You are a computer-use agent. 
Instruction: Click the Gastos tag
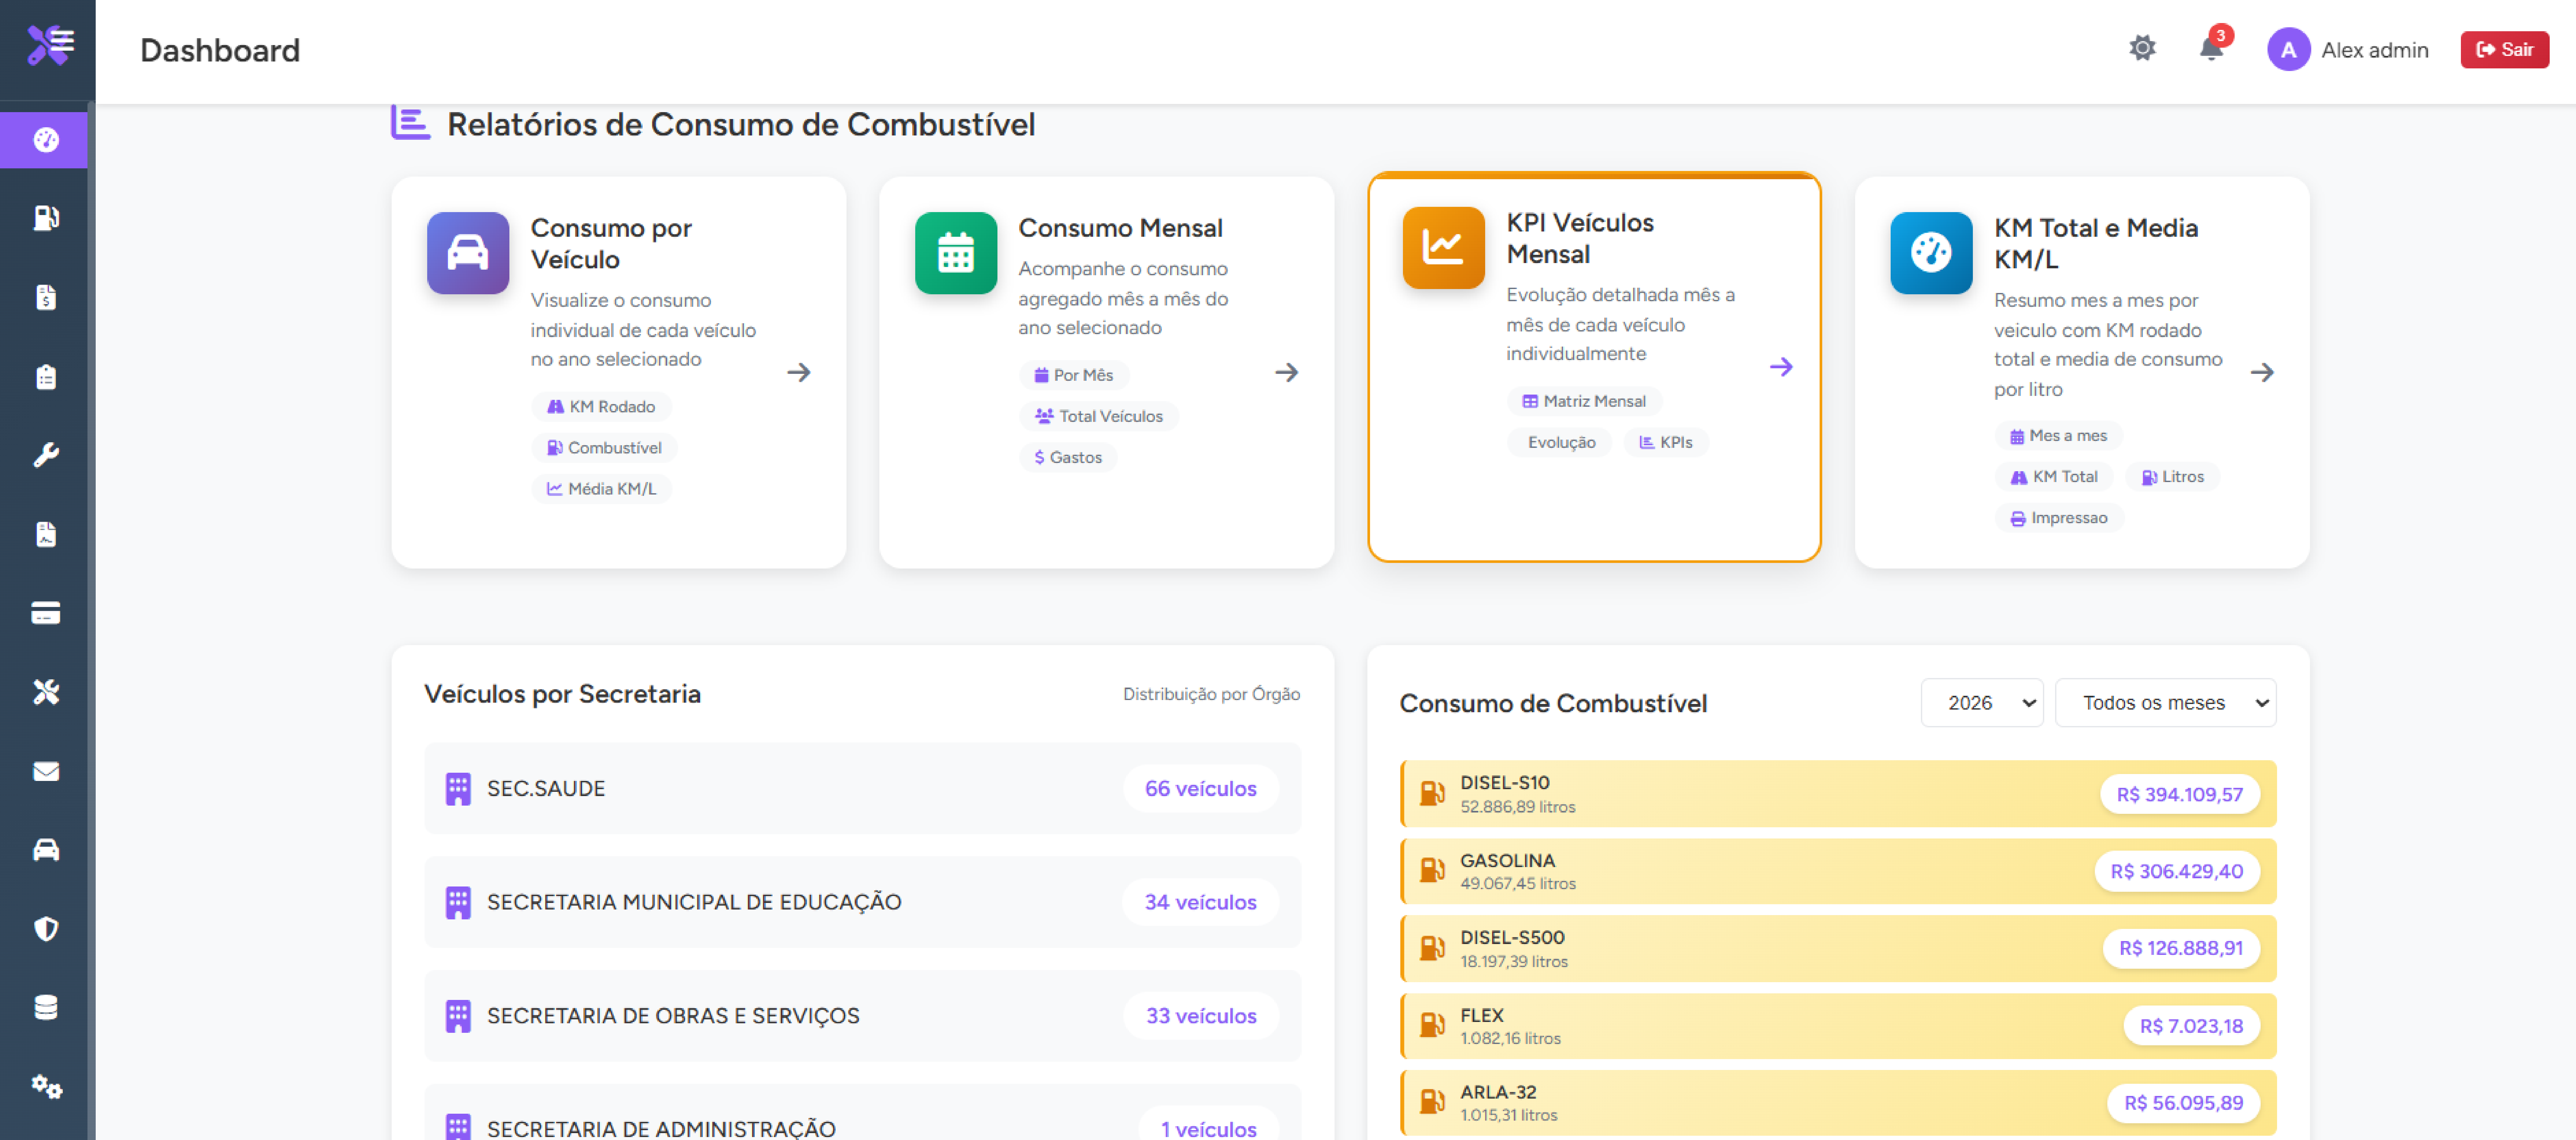[x=1068, y=457]
